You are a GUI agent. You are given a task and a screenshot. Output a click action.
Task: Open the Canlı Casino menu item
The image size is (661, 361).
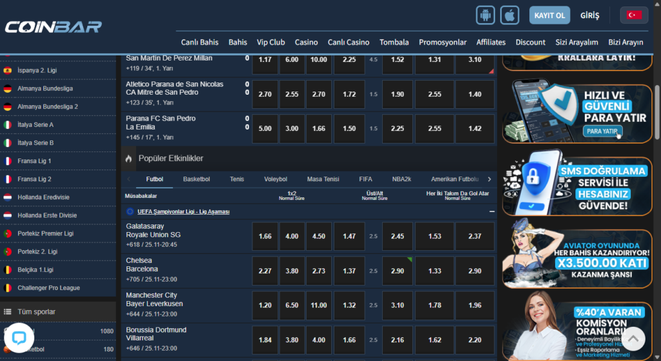point(349,42)
